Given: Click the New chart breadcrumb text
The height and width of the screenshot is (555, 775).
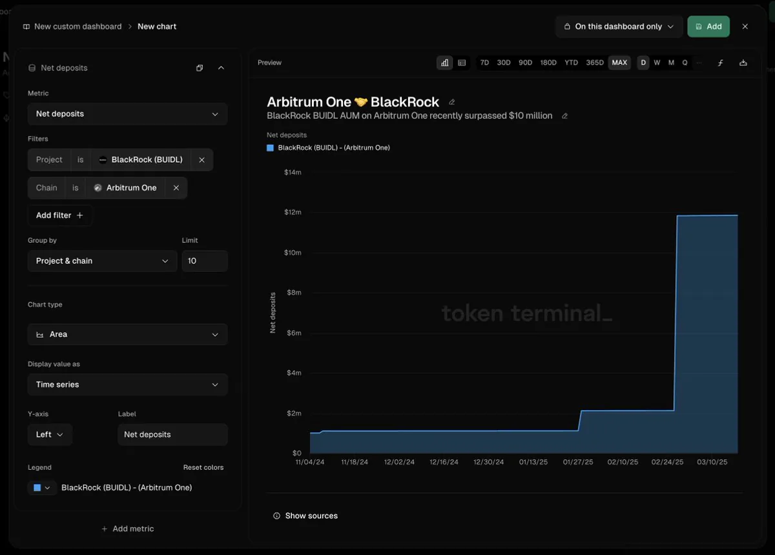Looking at the screenshot, I should tap(157, 26).
